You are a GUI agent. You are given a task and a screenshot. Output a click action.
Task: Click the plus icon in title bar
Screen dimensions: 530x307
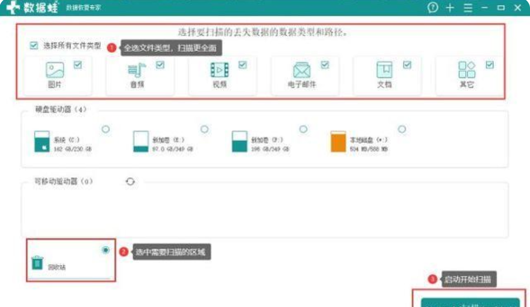(x=450, y=8)
